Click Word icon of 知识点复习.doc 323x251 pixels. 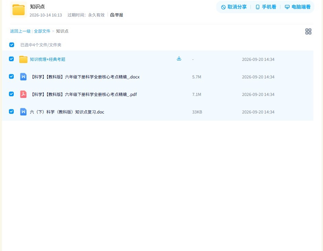click(x=23, y=112)
